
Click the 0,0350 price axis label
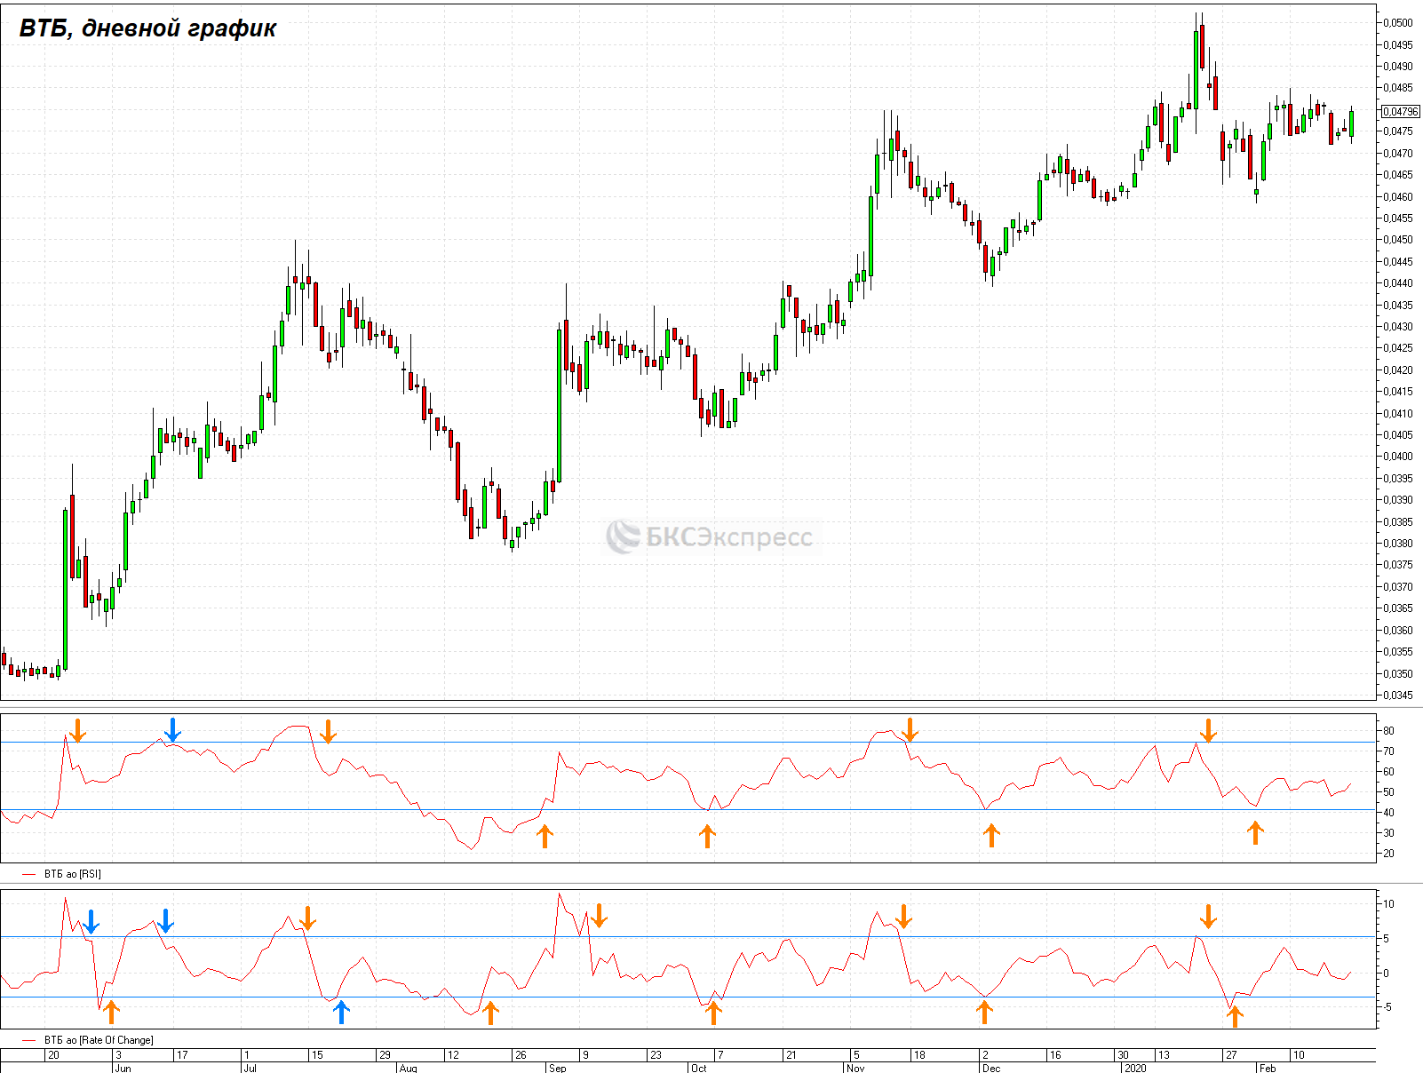click(1398, 674)
